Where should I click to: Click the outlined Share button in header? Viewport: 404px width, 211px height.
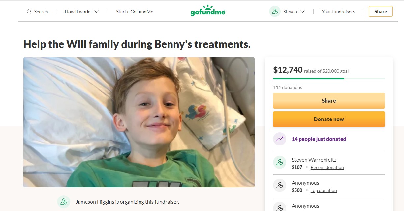tap(381, 11)
